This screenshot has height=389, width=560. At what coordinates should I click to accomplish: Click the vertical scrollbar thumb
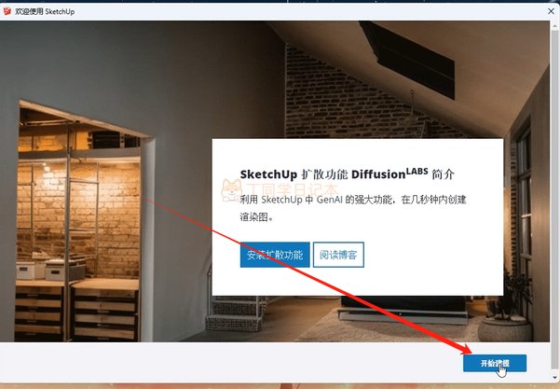click(x=557, y=201)
